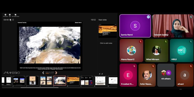Click the display settings icon beside the magnifier
Screen dimensions: 194x97
tap(10, 73)
